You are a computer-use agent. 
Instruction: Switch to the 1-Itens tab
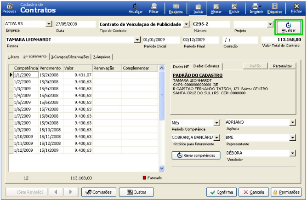point(13,57)
